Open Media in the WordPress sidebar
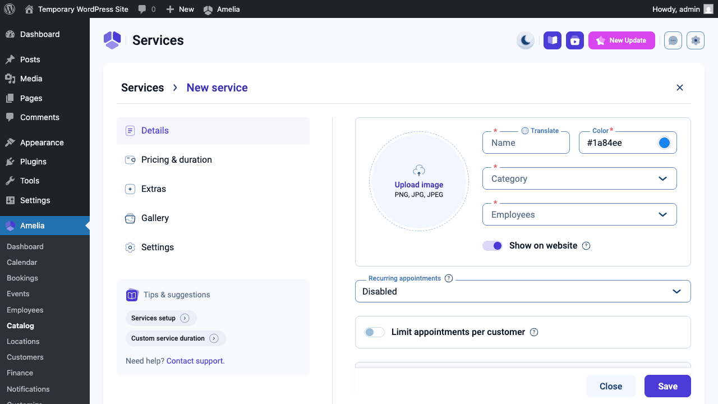718x404 pixels. click(x=45, y=79)
